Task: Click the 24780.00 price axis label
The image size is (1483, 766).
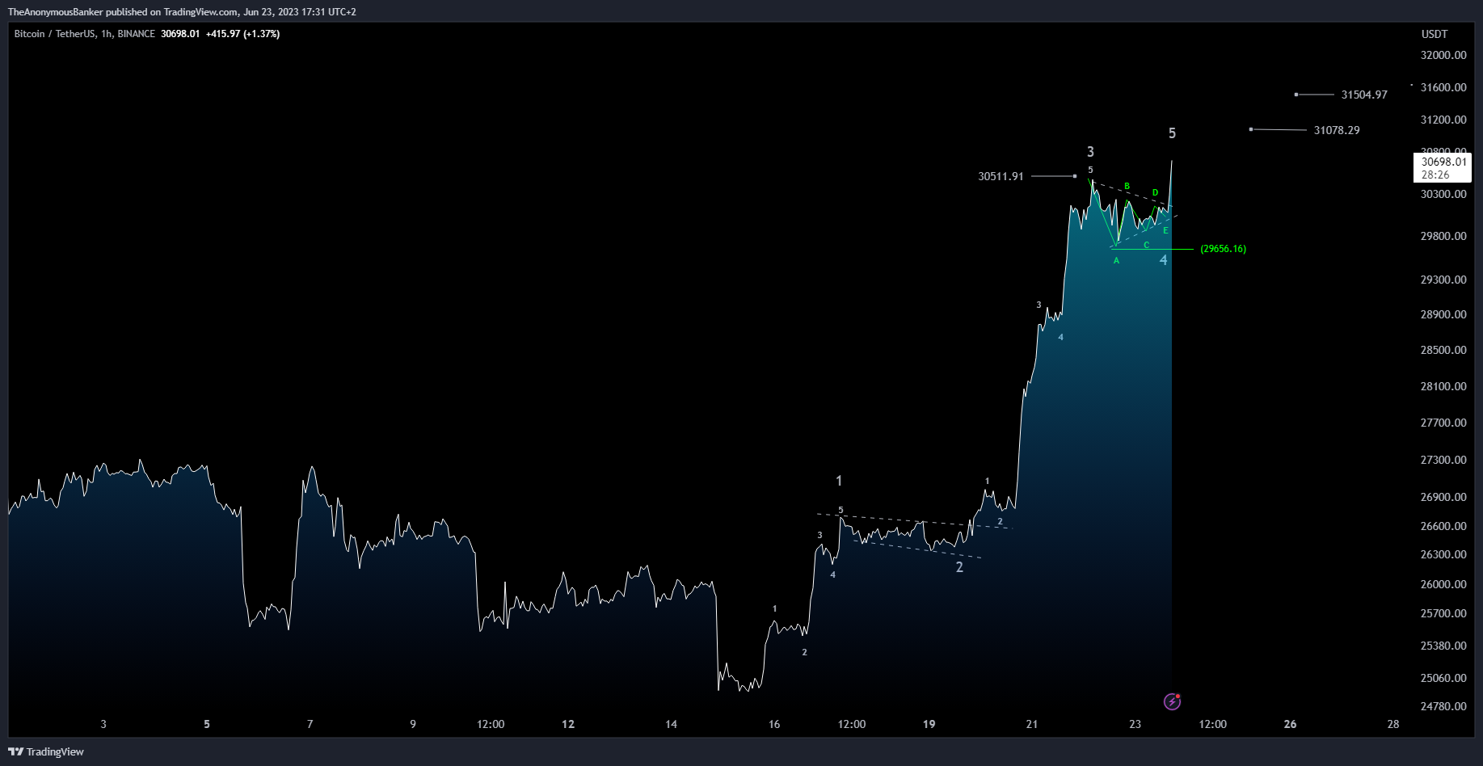Action: point(1443,706)
